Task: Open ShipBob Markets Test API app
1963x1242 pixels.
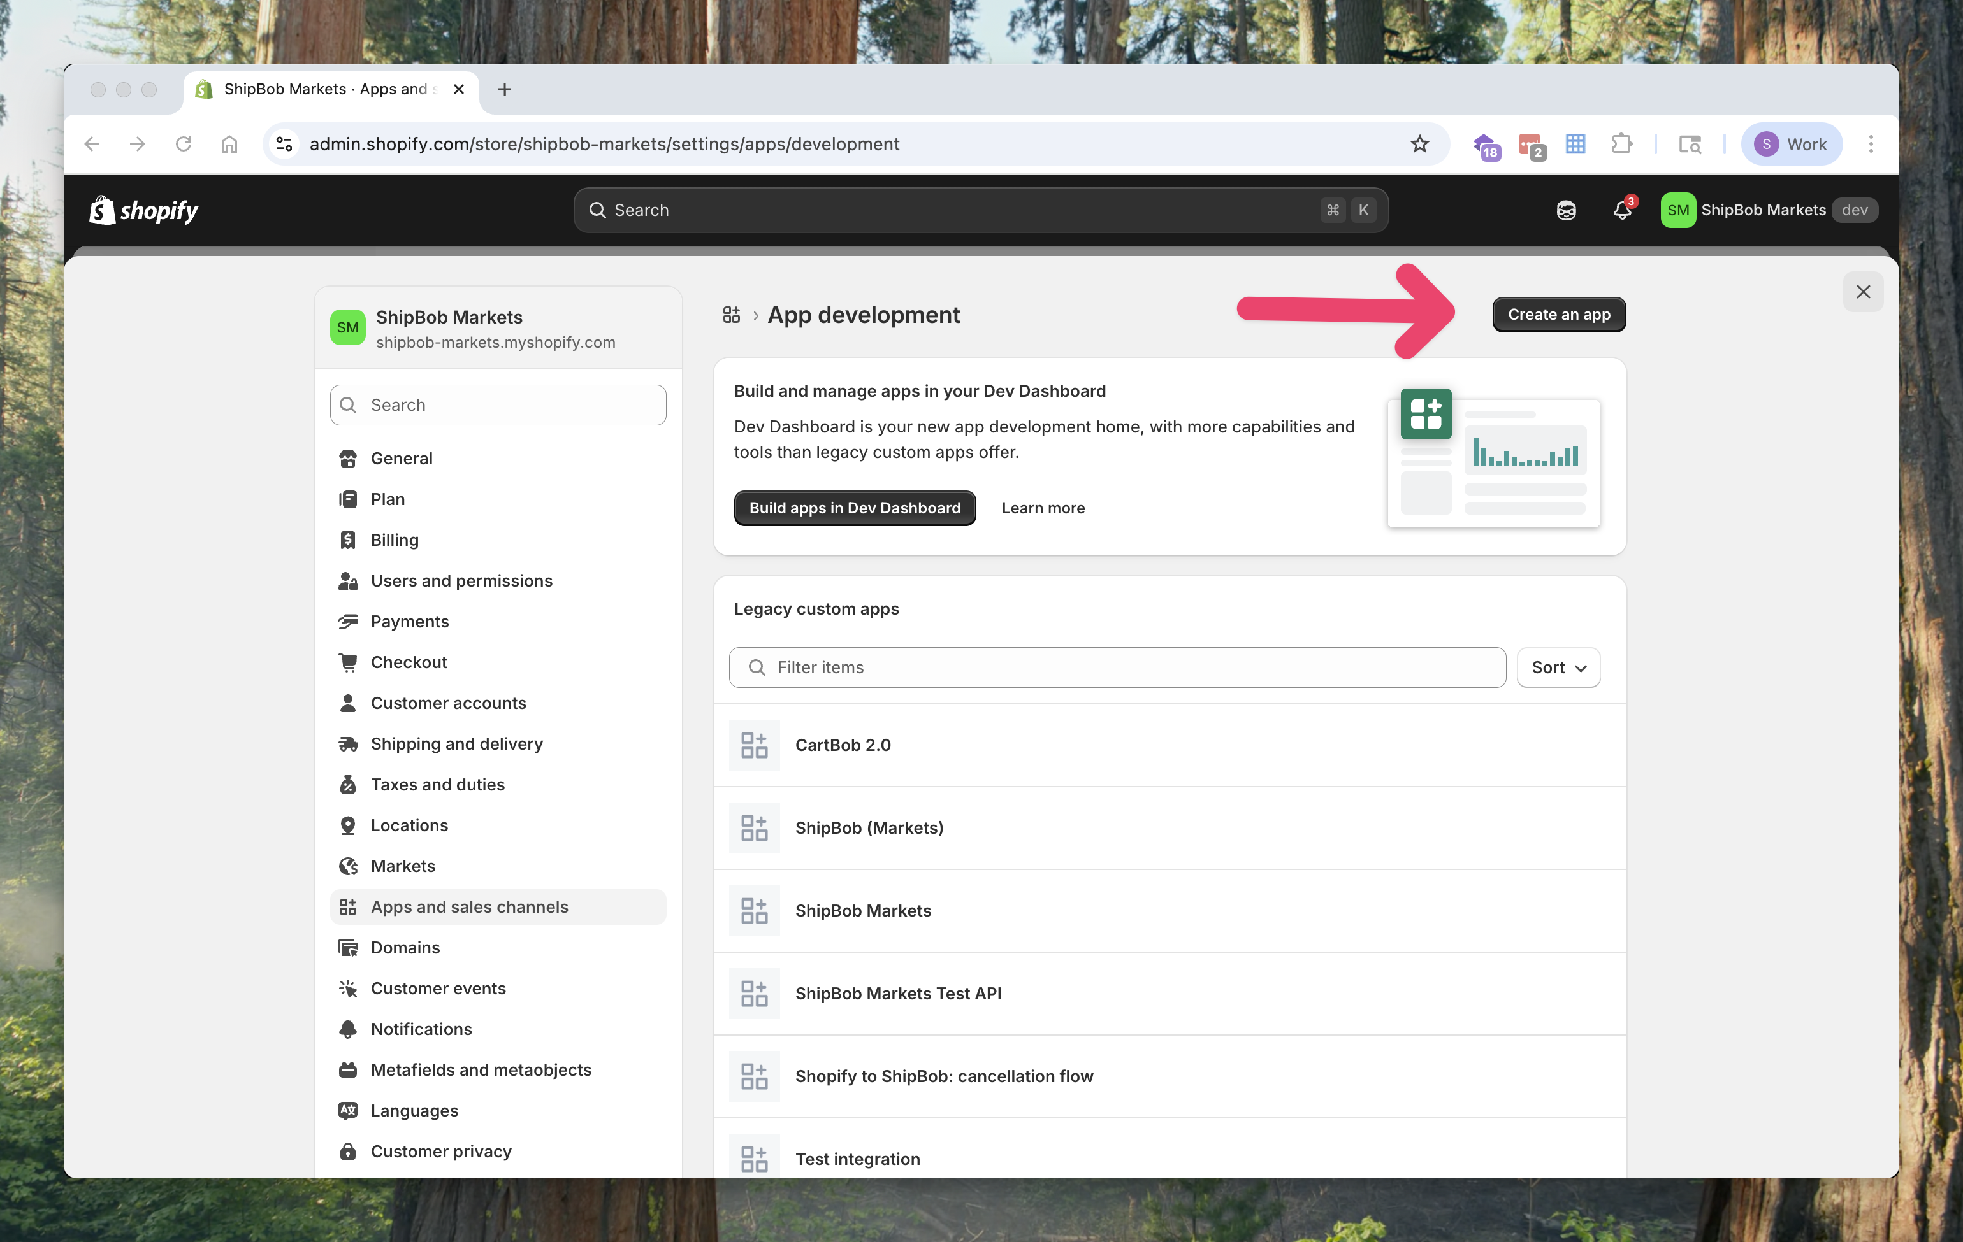Action: [897, 993]
